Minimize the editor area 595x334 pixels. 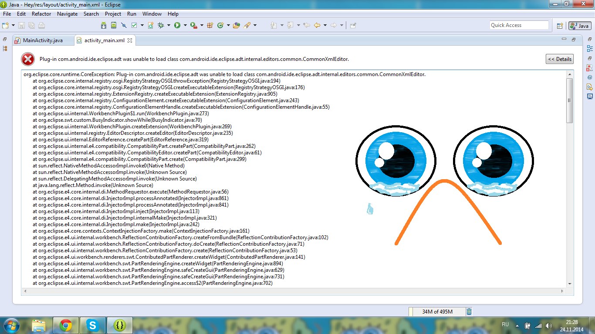pos(564,40)
